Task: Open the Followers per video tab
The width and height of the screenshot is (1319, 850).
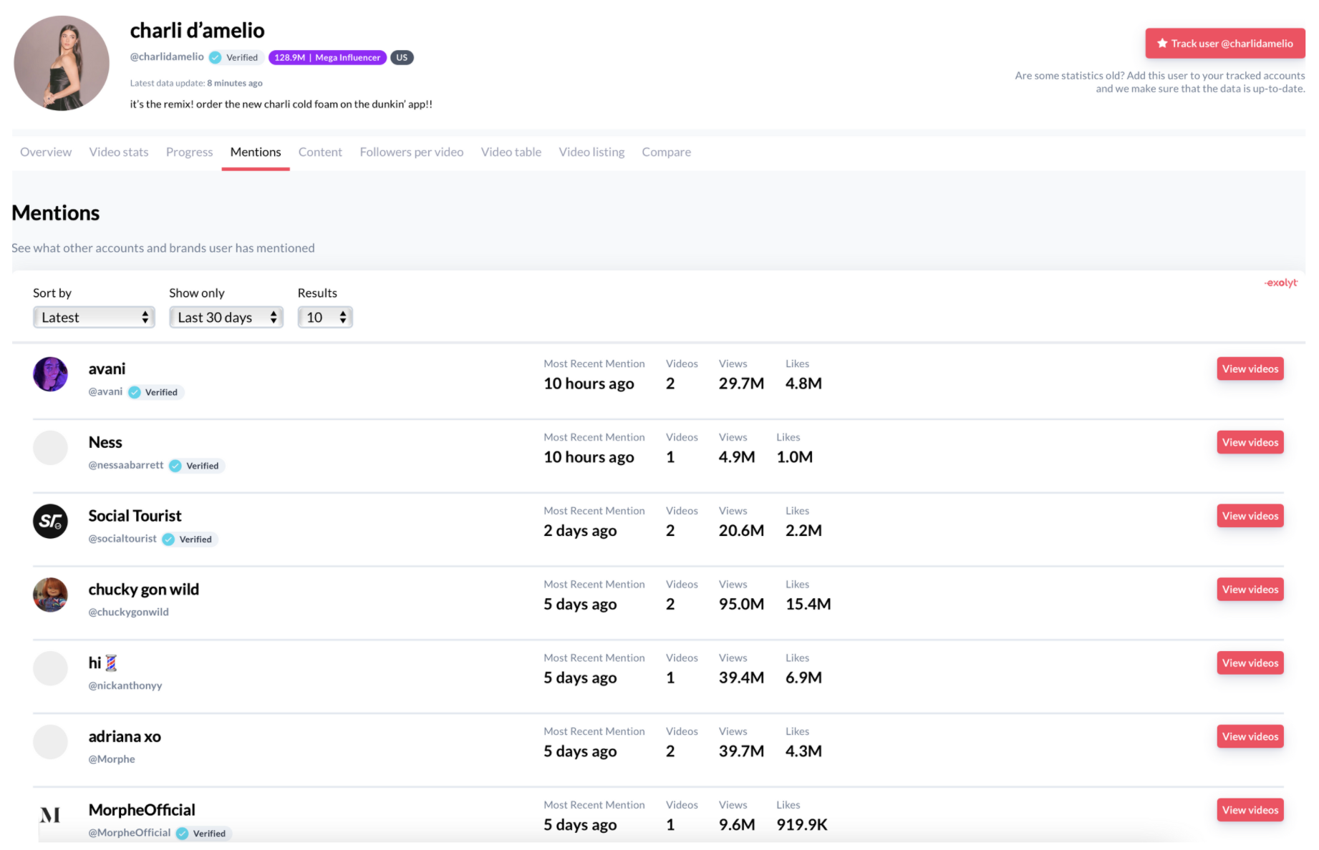Action: pyautogui.click(x=411, y=152)
